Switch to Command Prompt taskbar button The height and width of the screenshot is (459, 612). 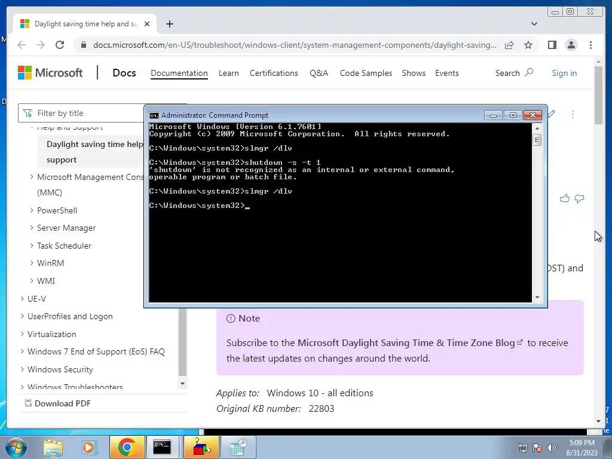pyautogui.click(x=162, y=447)
